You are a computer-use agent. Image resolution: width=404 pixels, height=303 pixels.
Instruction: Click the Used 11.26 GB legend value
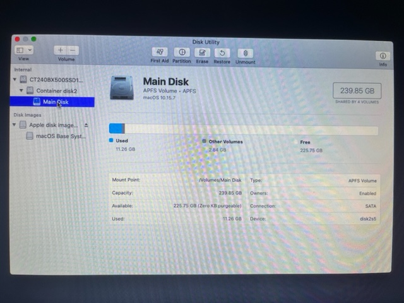[x=126, y=149]
